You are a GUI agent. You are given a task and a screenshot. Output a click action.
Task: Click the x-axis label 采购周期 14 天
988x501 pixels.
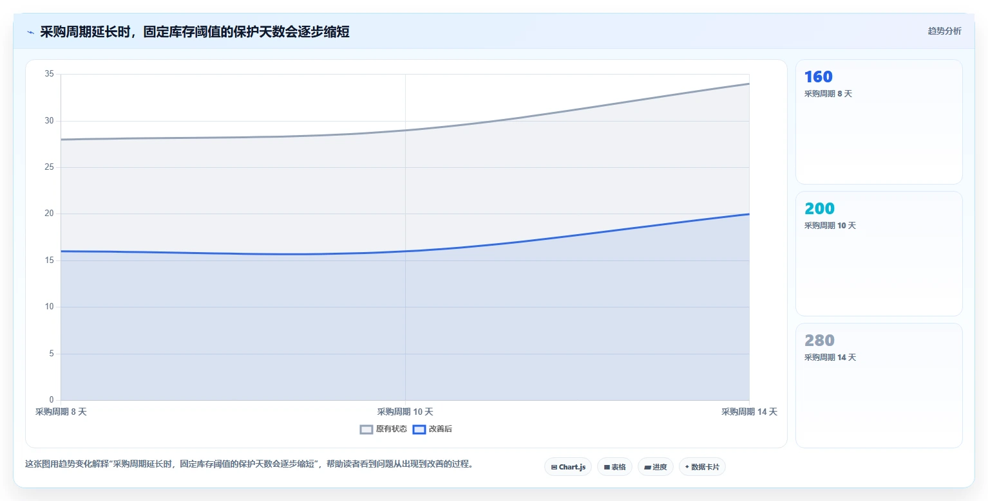[749, 412]
